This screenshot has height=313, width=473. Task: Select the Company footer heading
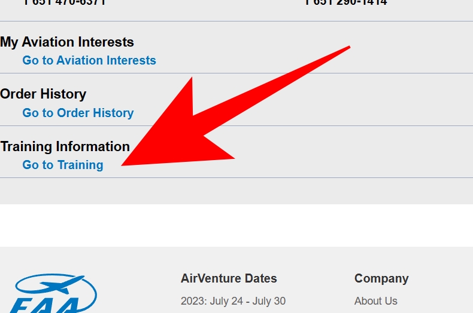click(x=381, y=279)
